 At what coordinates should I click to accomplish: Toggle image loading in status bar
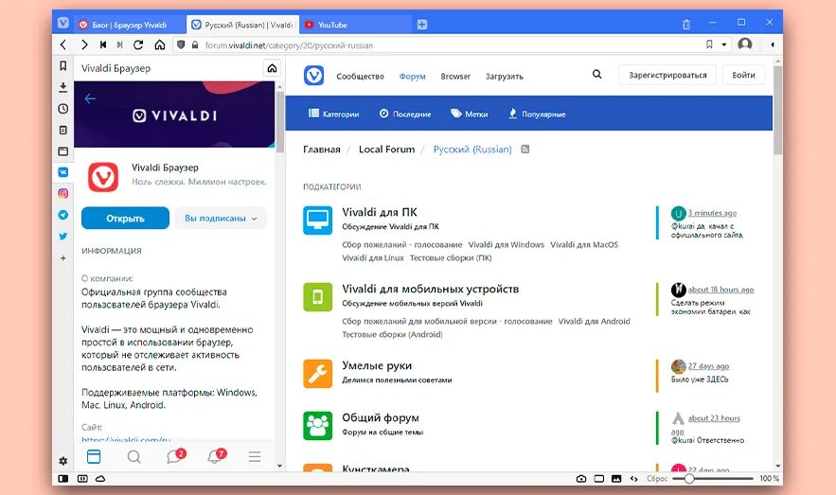(616, 479)
